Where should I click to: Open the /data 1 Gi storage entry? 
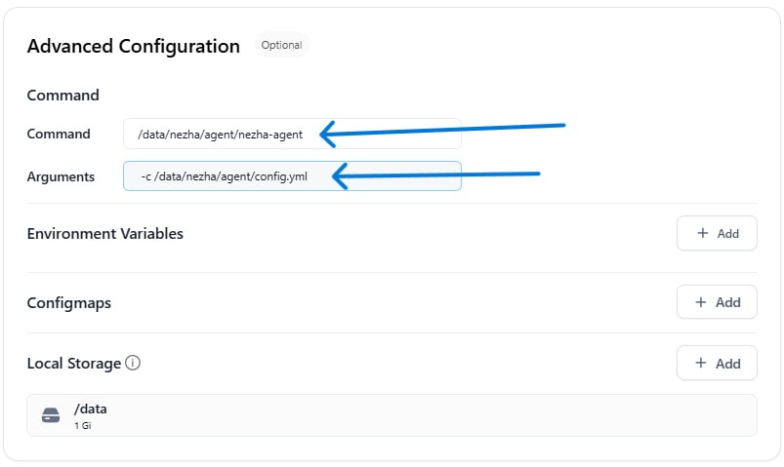pos(392,415)
